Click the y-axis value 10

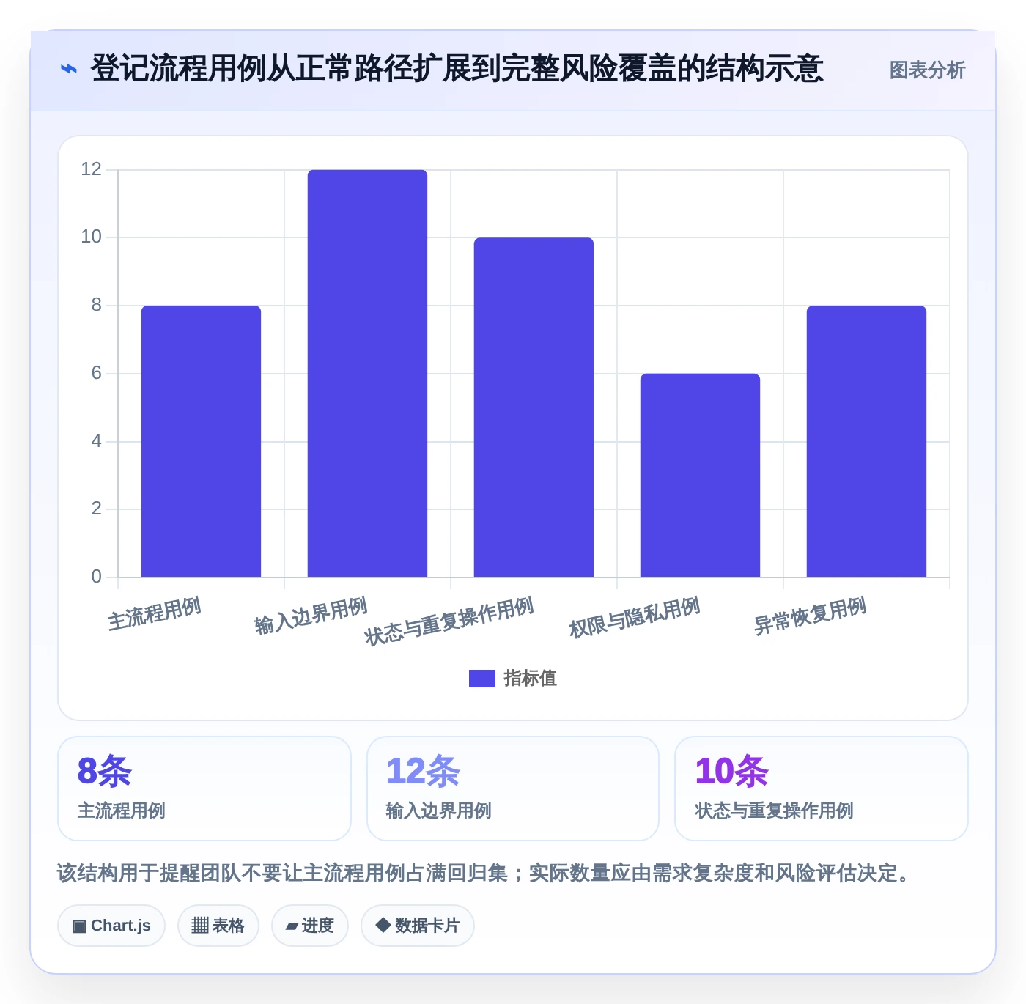[92, 237]
